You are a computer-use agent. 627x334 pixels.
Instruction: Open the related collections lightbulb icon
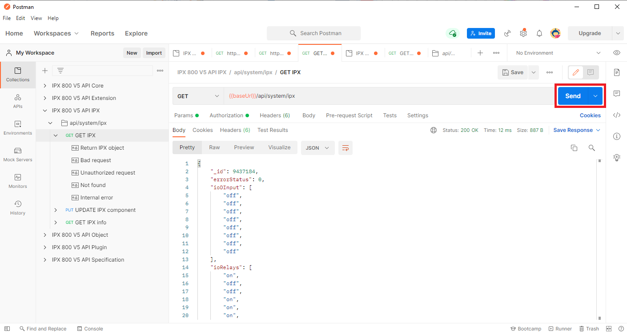(x=616, y=157)
